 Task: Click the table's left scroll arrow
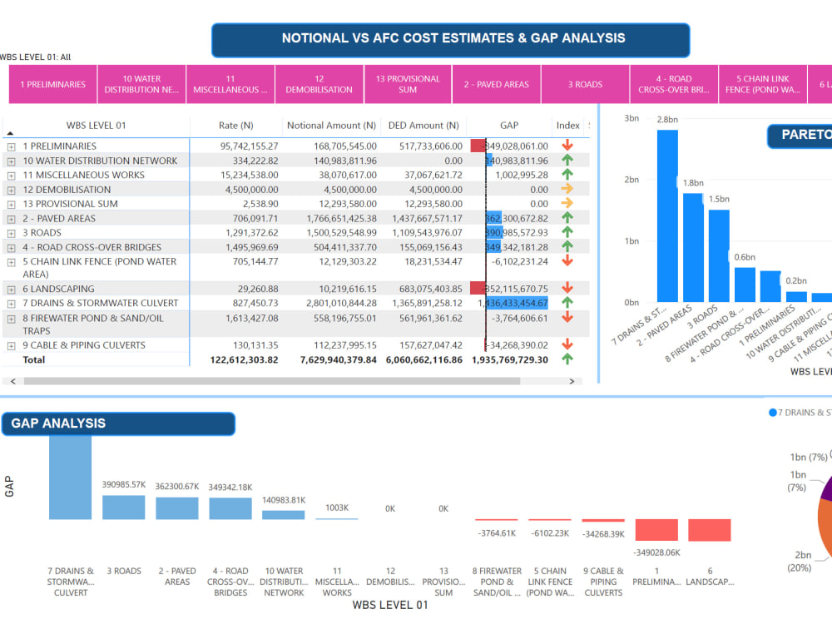[x=13, y=381]
